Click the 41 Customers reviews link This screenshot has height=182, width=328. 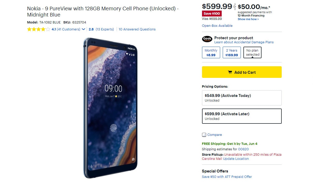[68, 29]
